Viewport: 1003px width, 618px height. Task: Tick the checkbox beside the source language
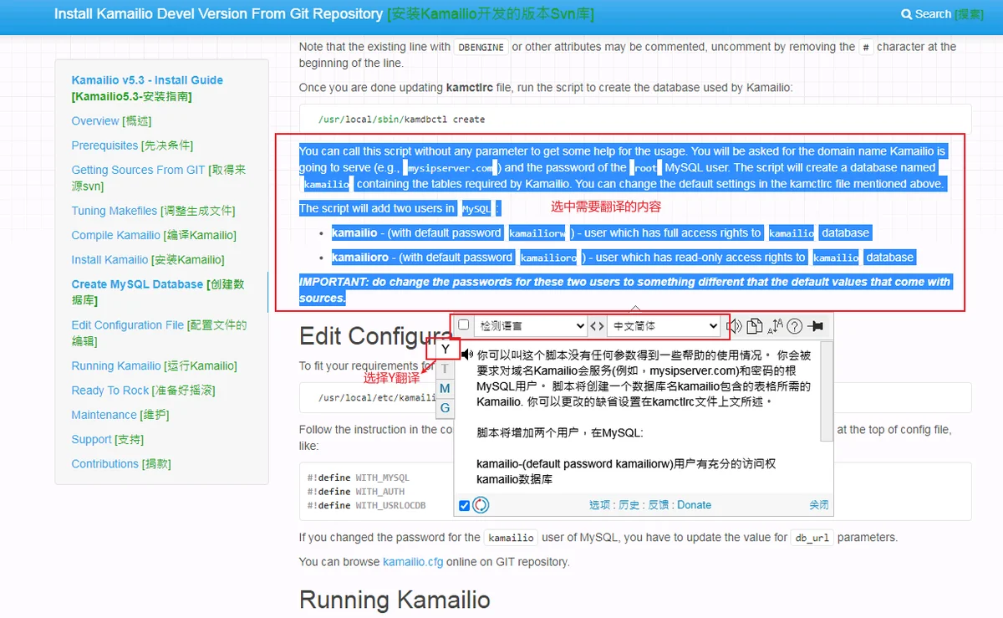(464, 325)
